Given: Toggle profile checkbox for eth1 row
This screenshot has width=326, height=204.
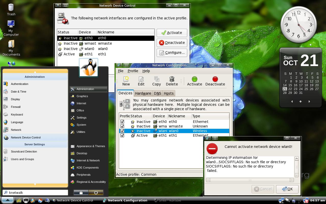Looking at the screenshot, I should point(122,135).
